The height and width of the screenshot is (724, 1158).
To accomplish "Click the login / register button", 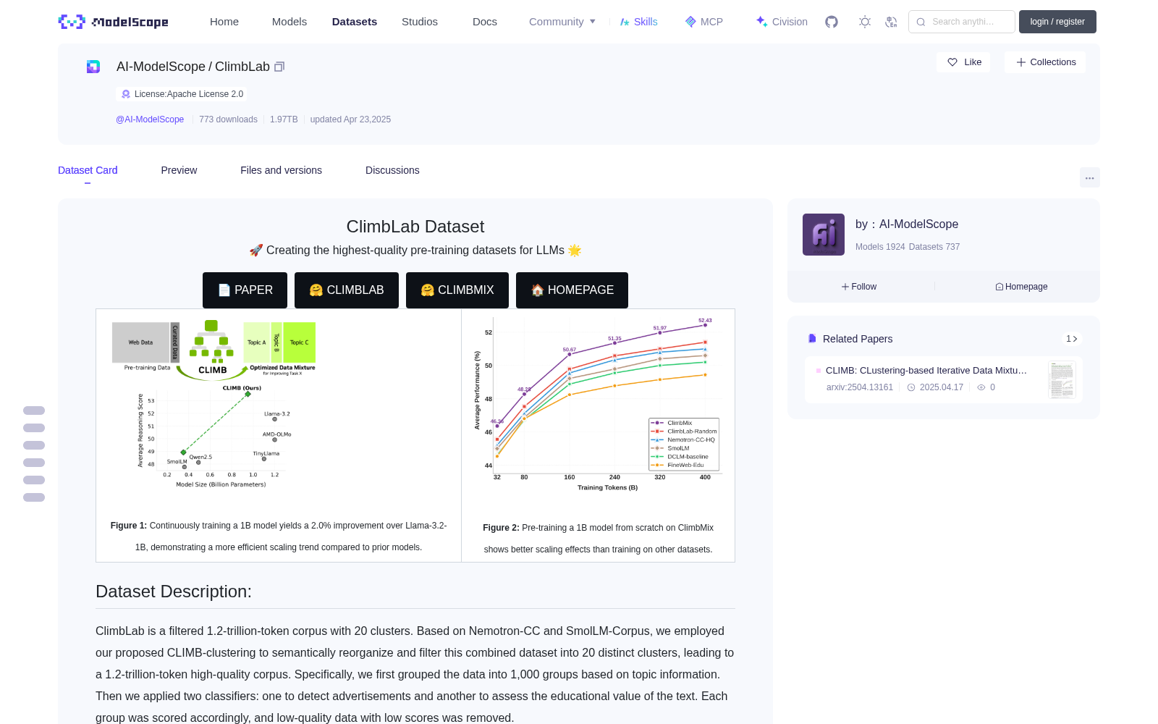I will pyautogui.click(x=1057, y=22).
